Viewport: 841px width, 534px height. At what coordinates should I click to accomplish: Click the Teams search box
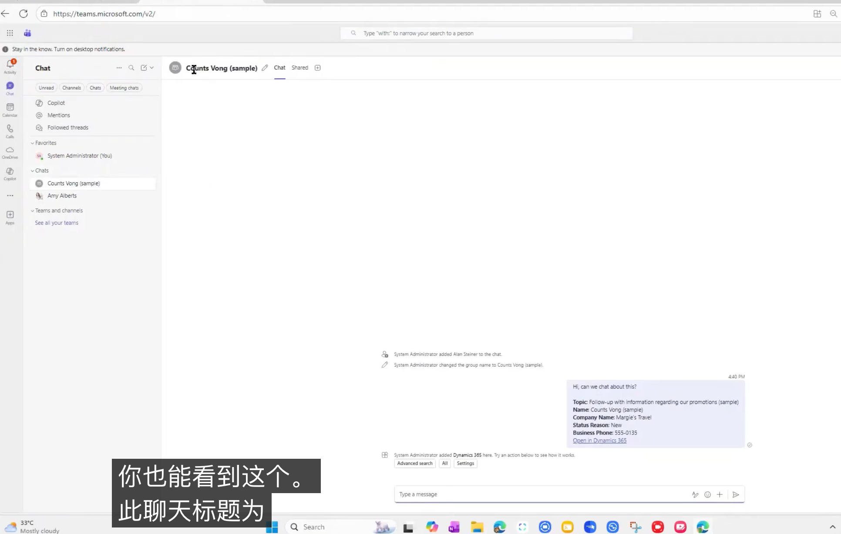[x=486, y=33]
